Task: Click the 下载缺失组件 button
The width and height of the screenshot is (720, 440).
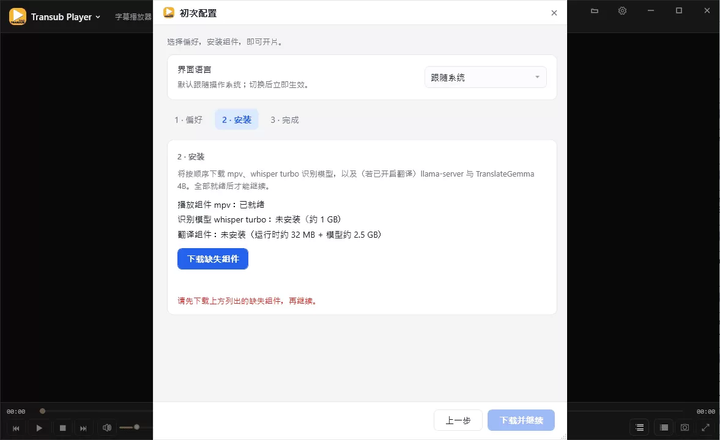Action: (x=213, y=258)
